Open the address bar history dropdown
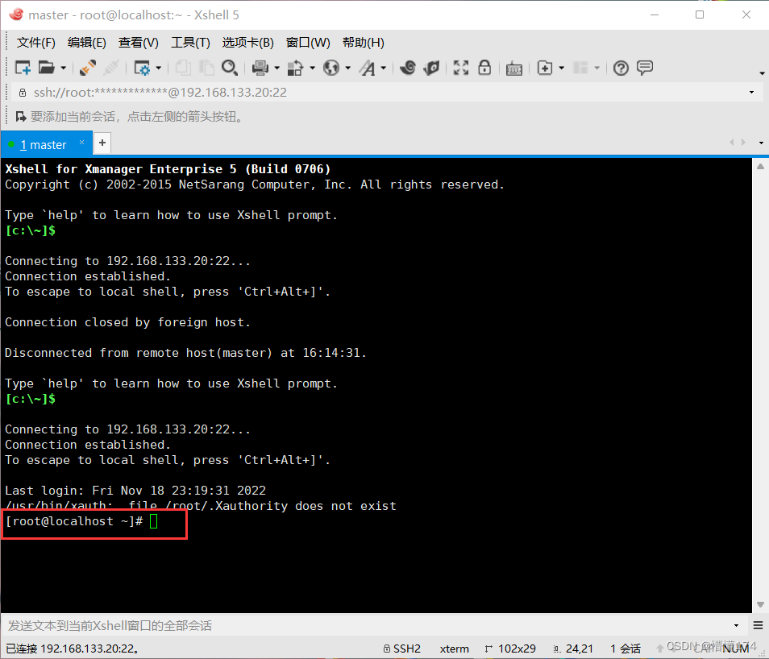The image size is (769, 659). coord(752,93)
